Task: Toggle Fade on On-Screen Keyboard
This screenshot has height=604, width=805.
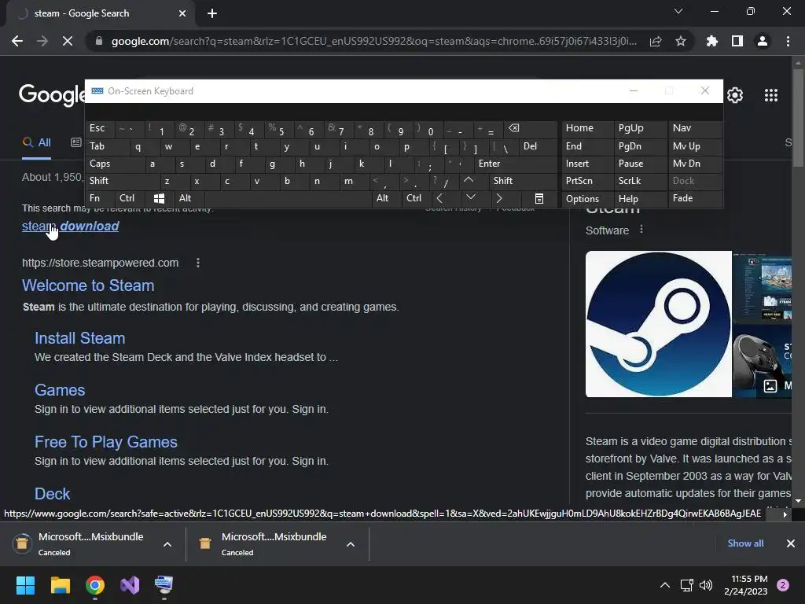Action: click(x=695, y=198)
